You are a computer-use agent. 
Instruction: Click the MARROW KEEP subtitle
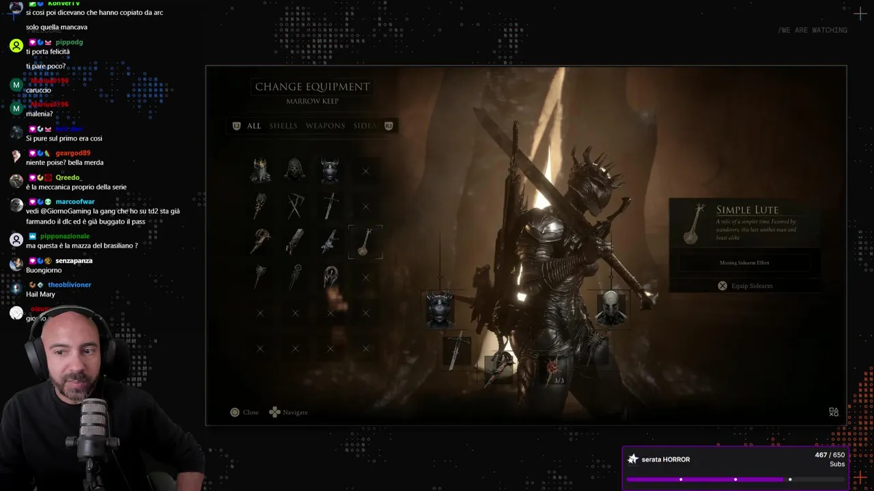312,101
